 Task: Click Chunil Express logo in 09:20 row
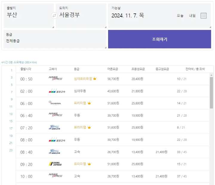tap(55, 164)
